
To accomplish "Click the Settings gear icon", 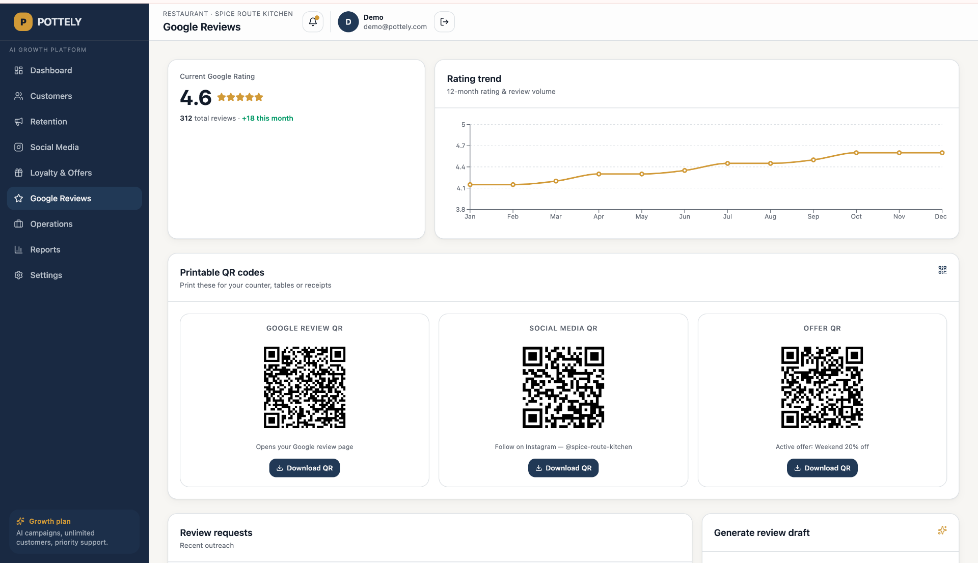I will click(x=19, y=275).
